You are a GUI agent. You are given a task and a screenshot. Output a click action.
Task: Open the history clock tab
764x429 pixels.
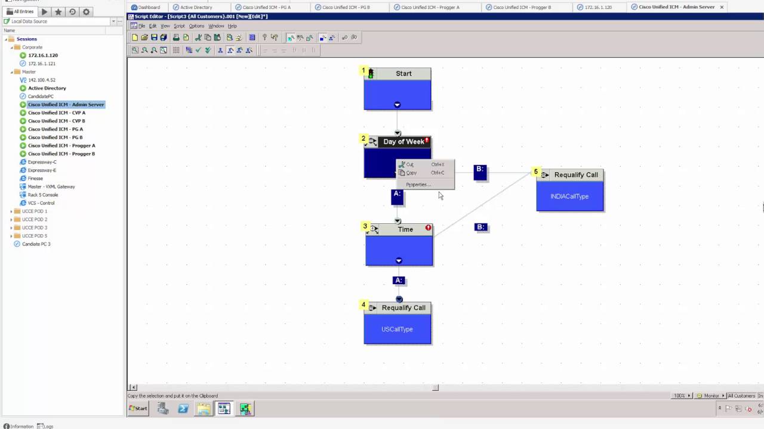pyautogui.click(x=72, y=11)
